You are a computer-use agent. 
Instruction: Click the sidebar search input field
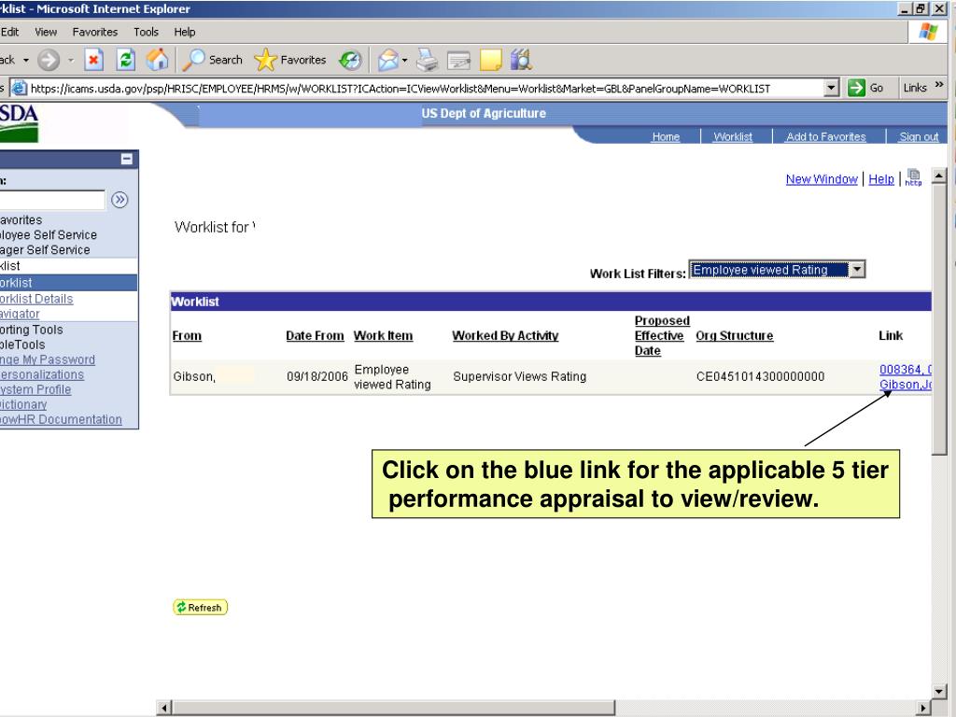tap(52, 200)
